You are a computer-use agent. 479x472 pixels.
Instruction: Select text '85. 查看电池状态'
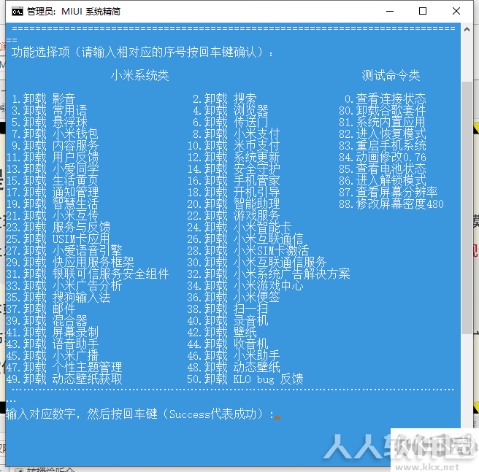[x=382, y=169]
